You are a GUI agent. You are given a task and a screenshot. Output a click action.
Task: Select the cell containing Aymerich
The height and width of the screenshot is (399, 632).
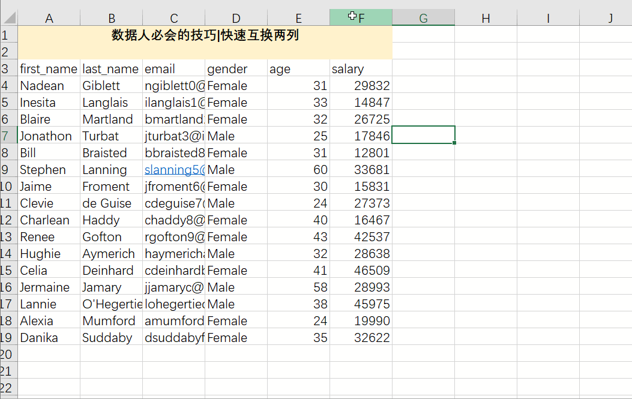pyautogui.click(x=111, y=254)
